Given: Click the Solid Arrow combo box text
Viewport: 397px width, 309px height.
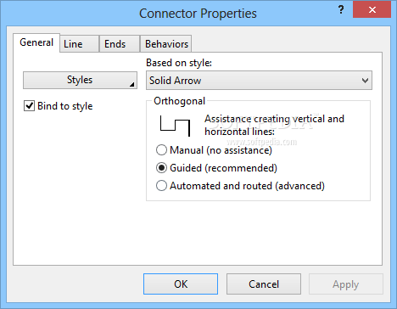Looking at the screenshot, I should click(x=176, y=81).
